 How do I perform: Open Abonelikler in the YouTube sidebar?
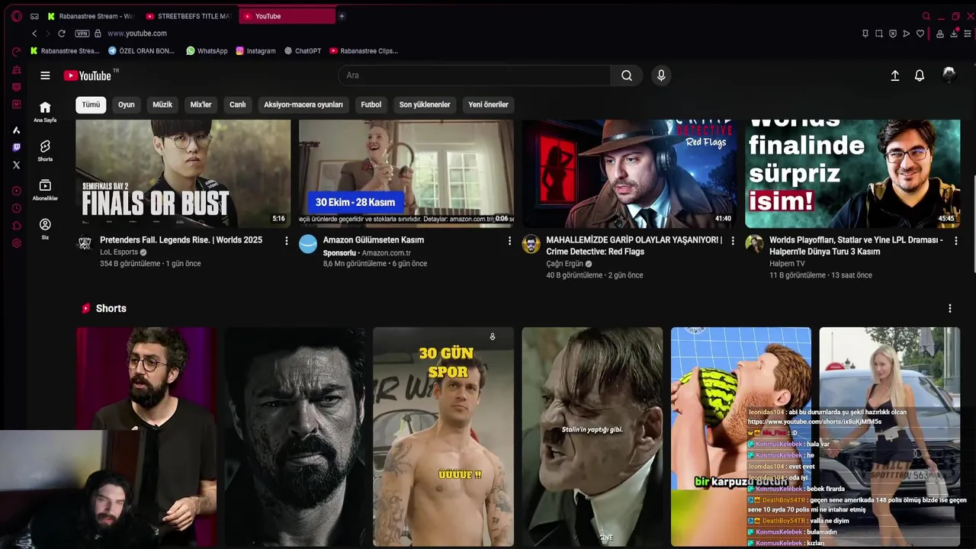click(x=45, y=190)
